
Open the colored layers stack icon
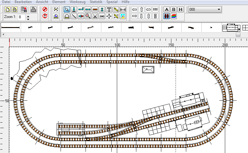click(174, 16)
